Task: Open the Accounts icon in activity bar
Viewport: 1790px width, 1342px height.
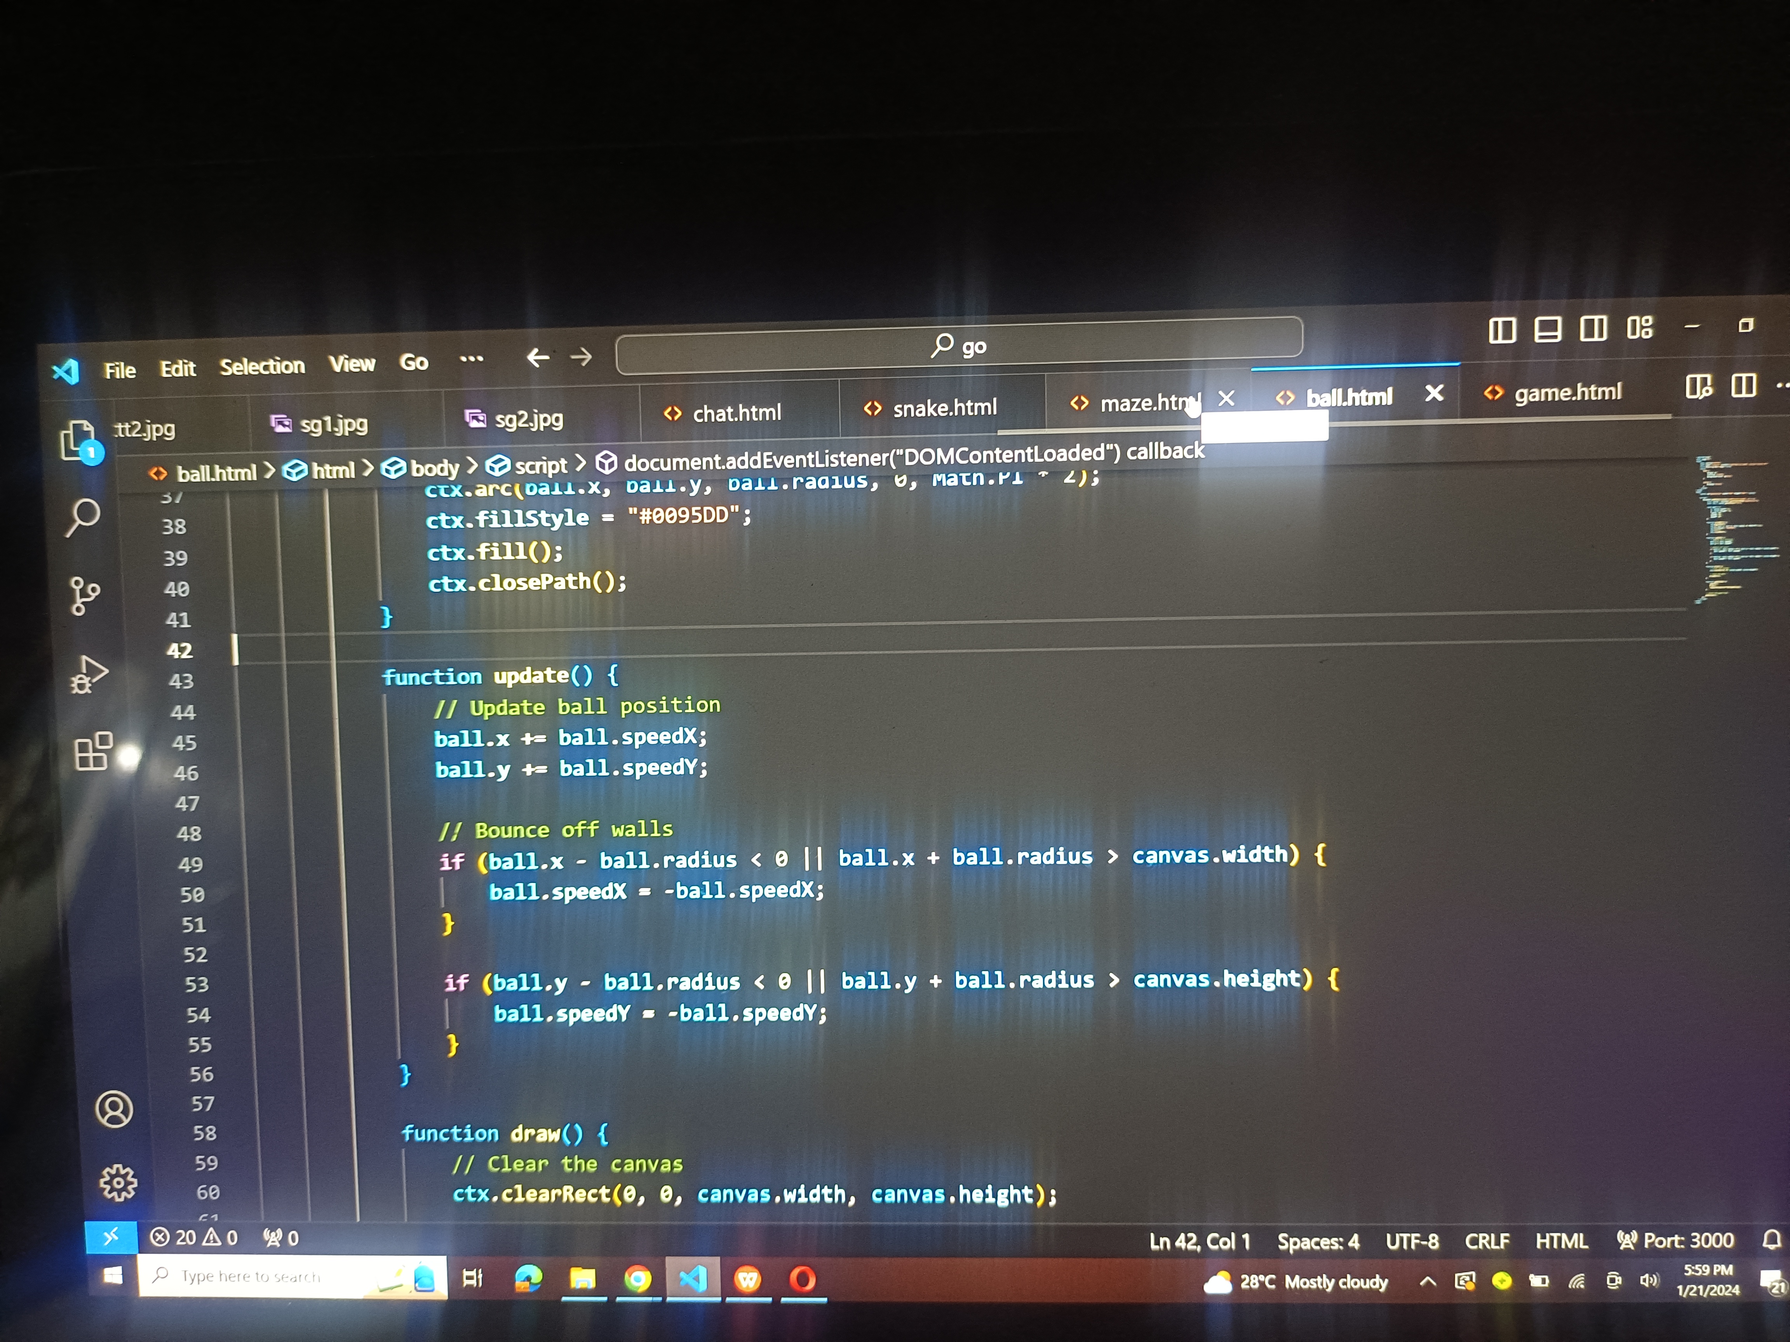Action: pos(114,1109)
